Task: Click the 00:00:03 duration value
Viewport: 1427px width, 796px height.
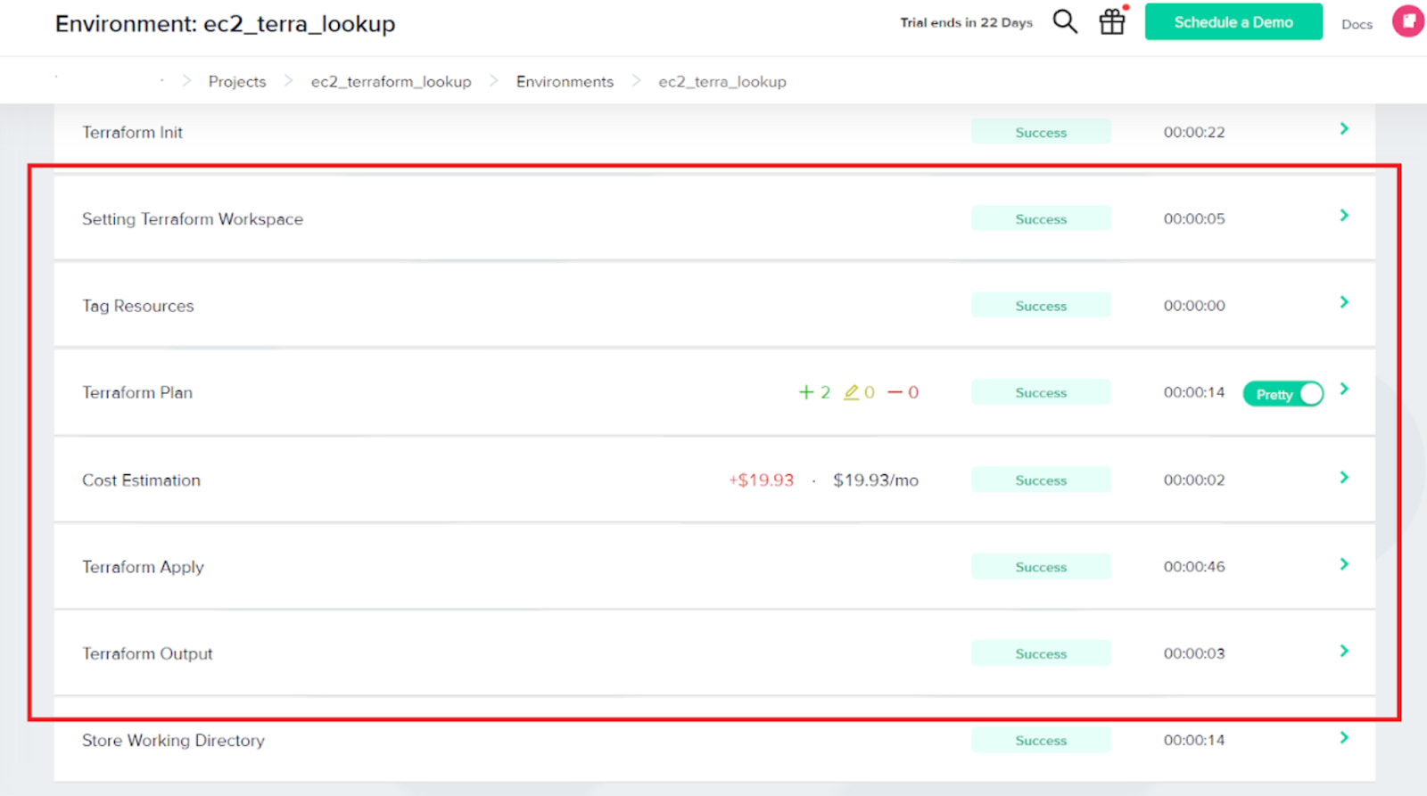Action: click(1194, 653)
